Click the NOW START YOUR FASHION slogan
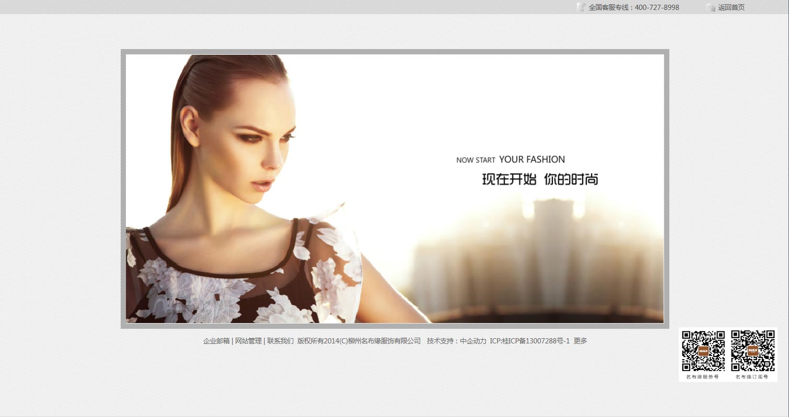 pyautogui.click(x=510, y=160)
